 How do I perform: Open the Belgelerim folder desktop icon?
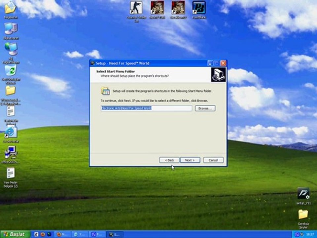pos(11,9)
